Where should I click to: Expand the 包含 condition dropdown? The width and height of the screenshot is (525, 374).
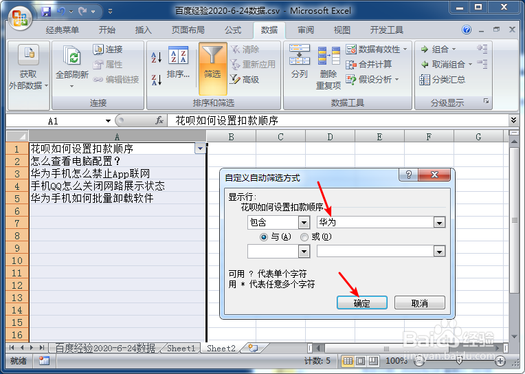[304, 222]
